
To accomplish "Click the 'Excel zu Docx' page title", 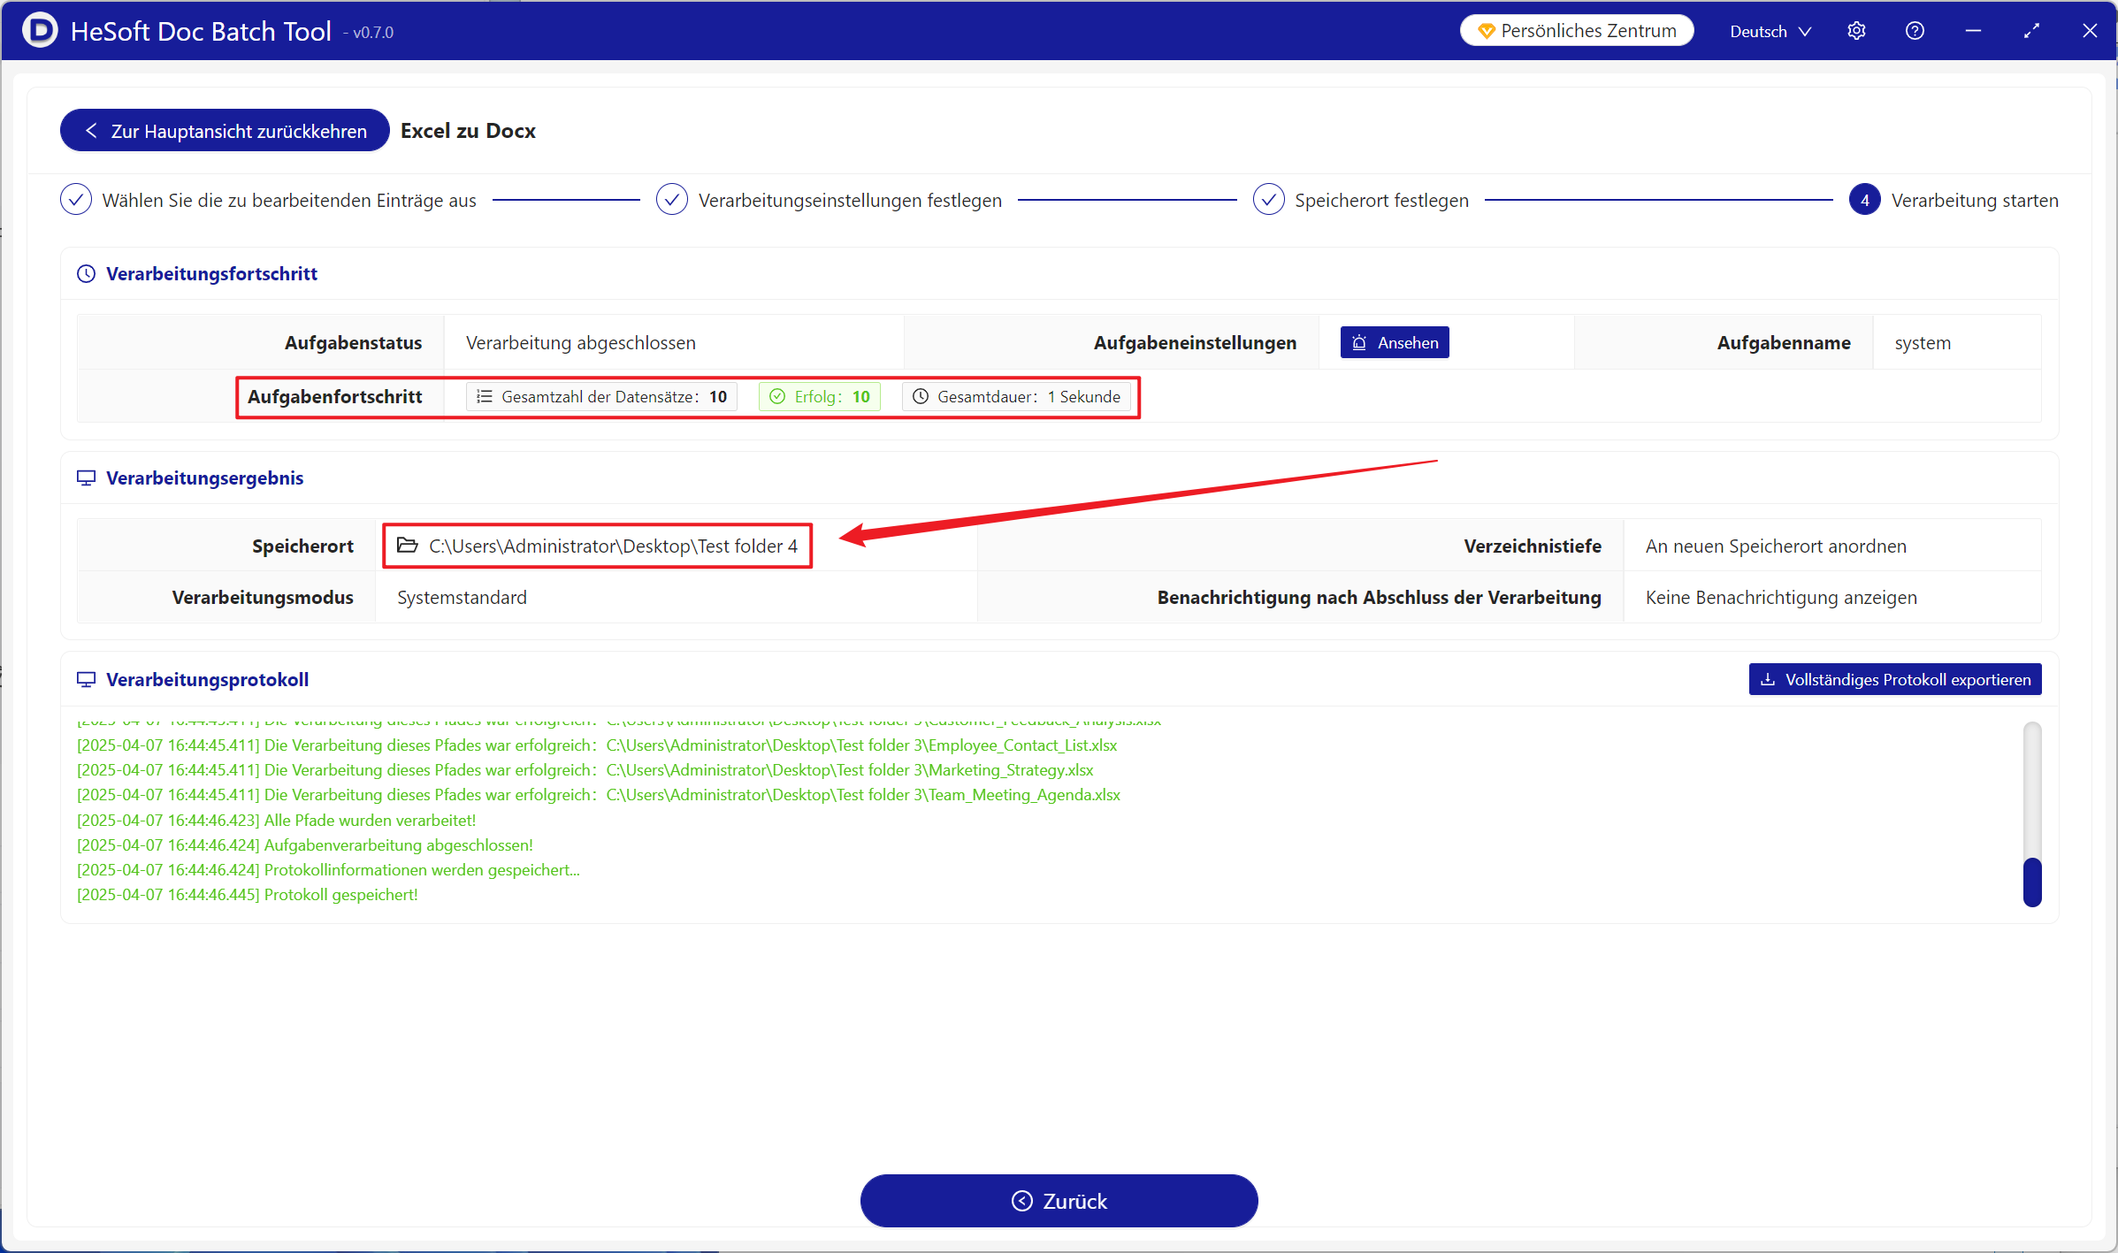I will 468,131.
